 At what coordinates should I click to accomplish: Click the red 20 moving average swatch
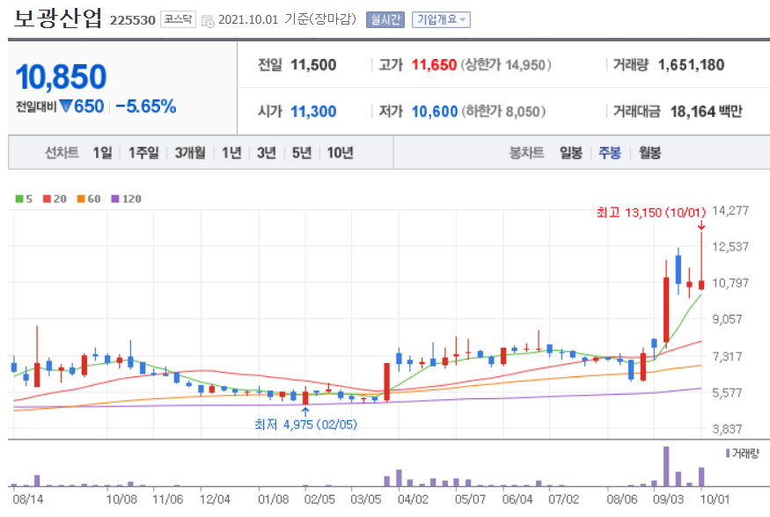48,199
